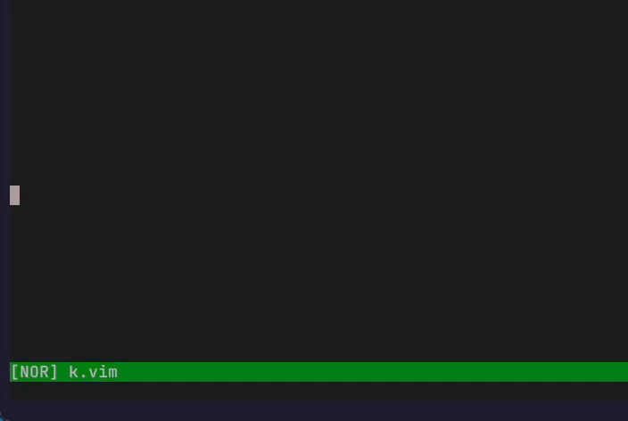The height and width of the screenshot is (421, 628).
Task: Click the far right end of status line
Action: pyautogui.click(x=621, y=372)
